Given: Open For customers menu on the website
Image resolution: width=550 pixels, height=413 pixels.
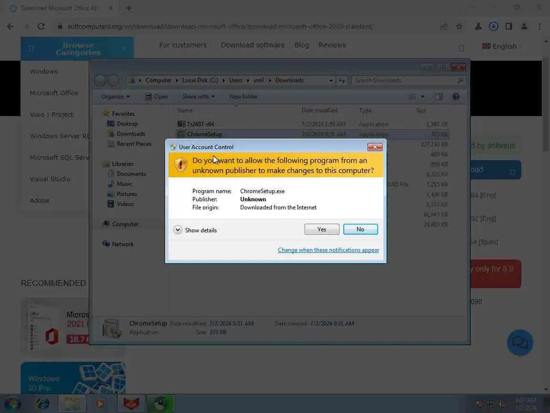Looking at the screenshot, I should tap(183, 45).
